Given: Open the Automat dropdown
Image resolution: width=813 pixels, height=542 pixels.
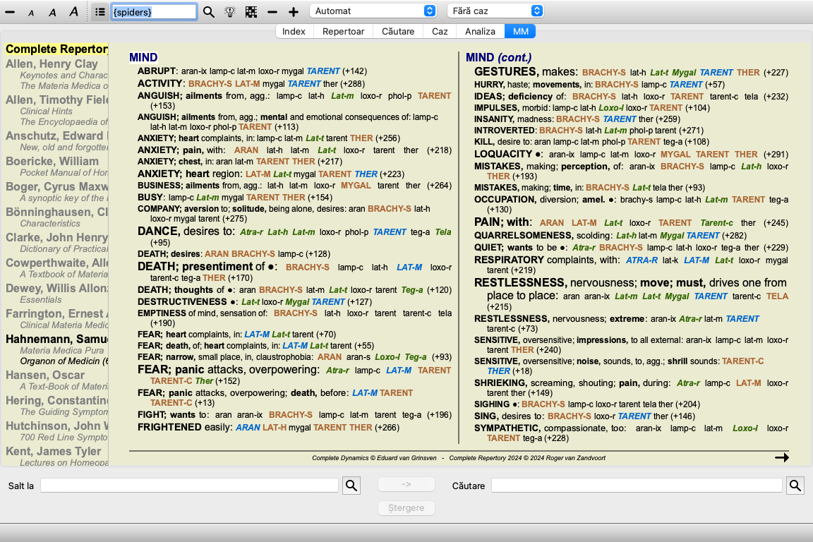Looking at the screenshot, I should [373, 11].
